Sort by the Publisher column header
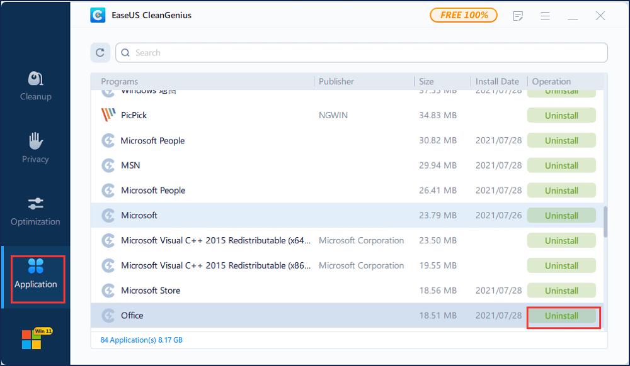The height and width of the screenshot is (366, 630). click(x=336, y=82)
